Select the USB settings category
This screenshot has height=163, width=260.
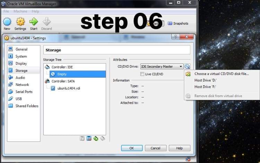pyautogui.click(x=24, y=98)
